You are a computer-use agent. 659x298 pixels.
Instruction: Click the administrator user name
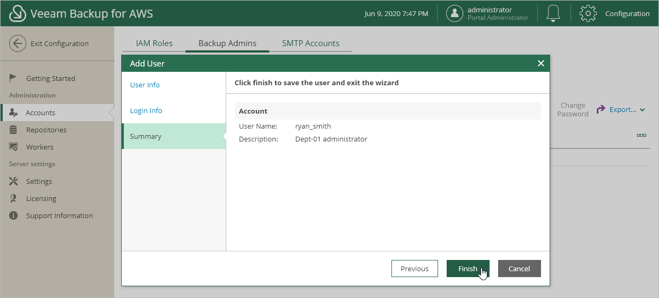tap(490, 10)
